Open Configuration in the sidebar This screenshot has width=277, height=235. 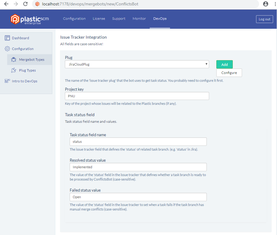click(x=23, y=49)
